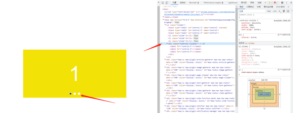Toggle the .cls element classes button

(275, 11)
